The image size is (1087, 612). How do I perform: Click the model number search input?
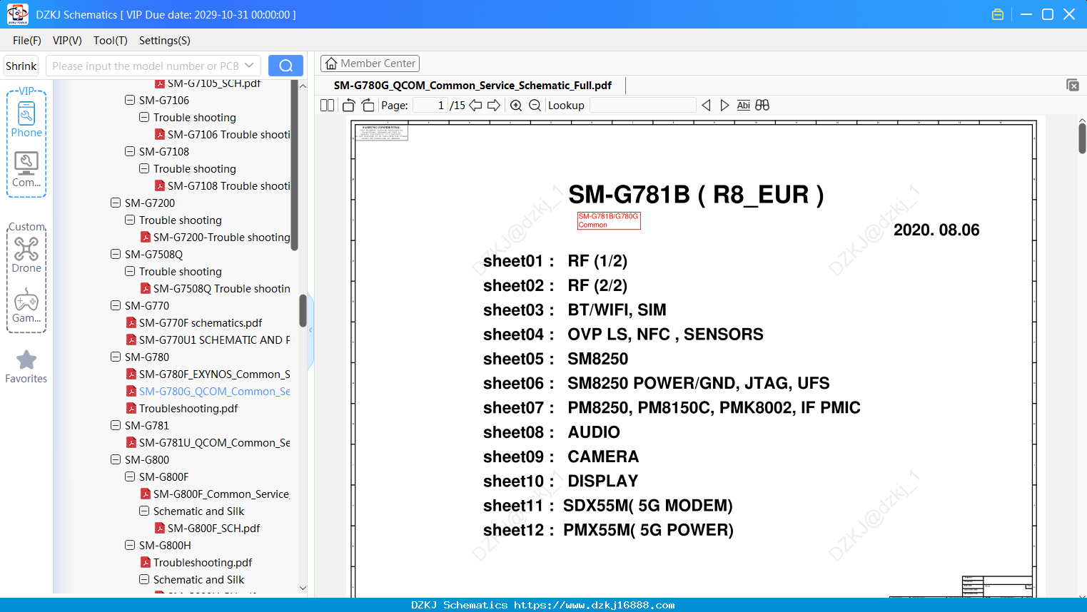click(x=146, y=66)
